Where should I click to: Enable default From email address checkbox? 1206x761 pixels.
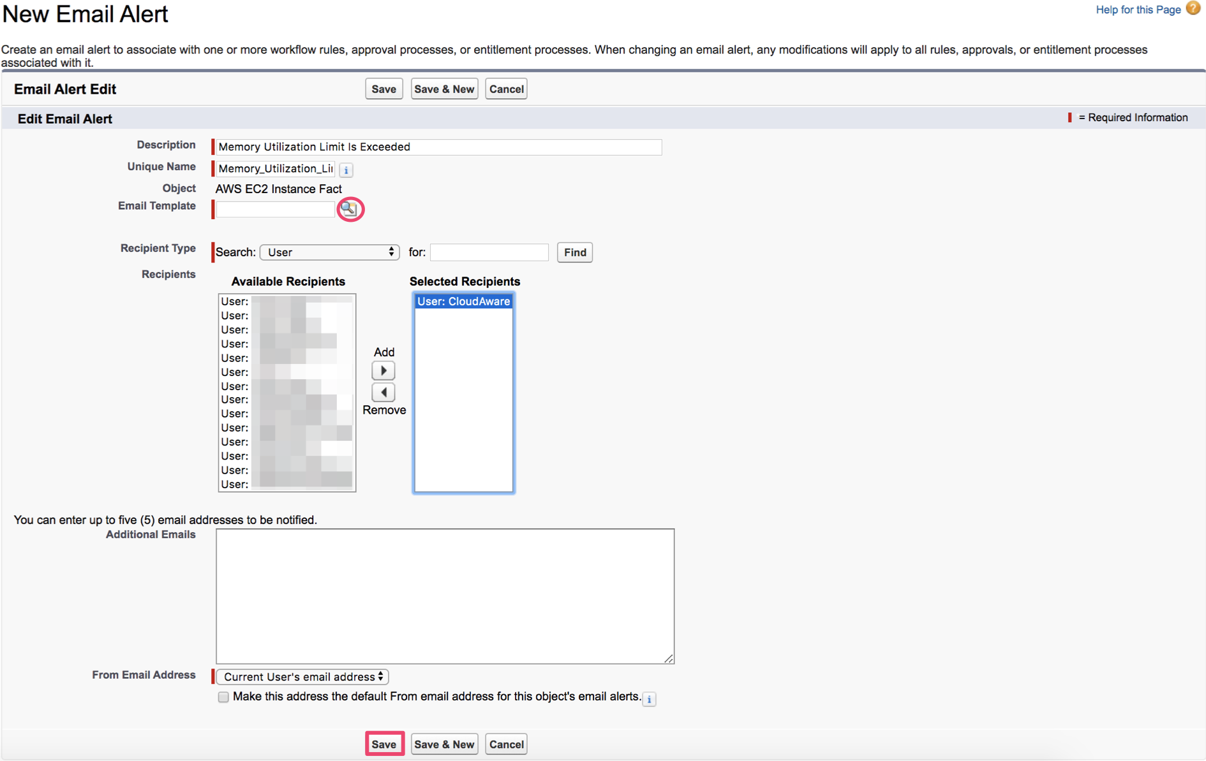(223, 697)
